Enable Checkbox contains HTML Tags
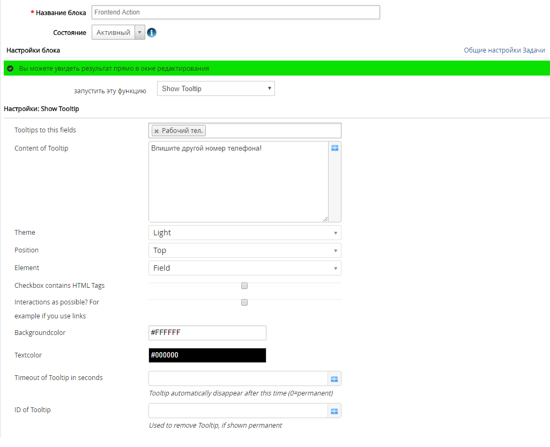The height and width of the screenshot is (447, 550). [244, 286]
